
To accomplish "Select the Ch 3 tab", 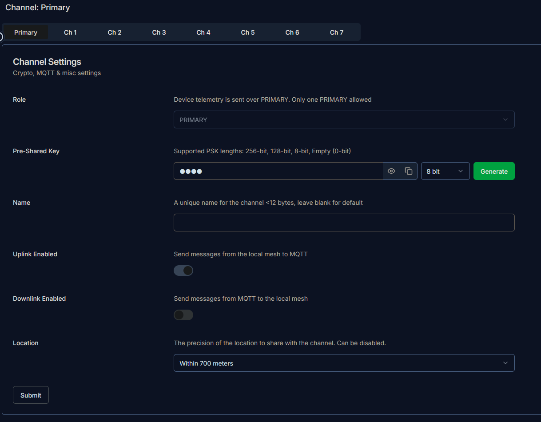I will pyautogui.click(x=159, y=32).
